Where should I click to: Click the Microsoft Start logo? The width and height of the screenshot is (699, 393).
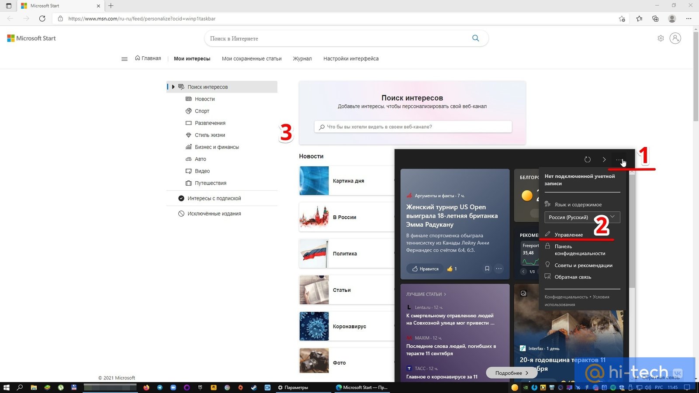click(31, 38)
